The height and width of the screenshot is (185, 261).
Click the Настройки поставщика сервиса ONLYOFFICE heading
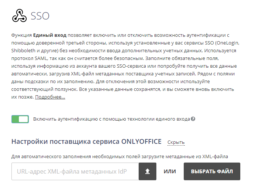pos(87,142)
